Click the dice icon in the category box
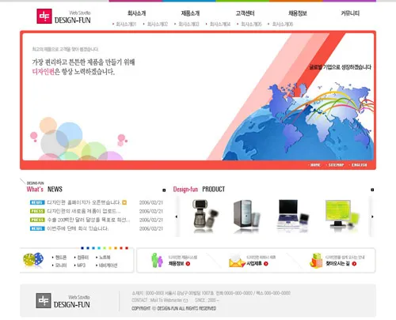396x320 pixels. pos(33,259)
